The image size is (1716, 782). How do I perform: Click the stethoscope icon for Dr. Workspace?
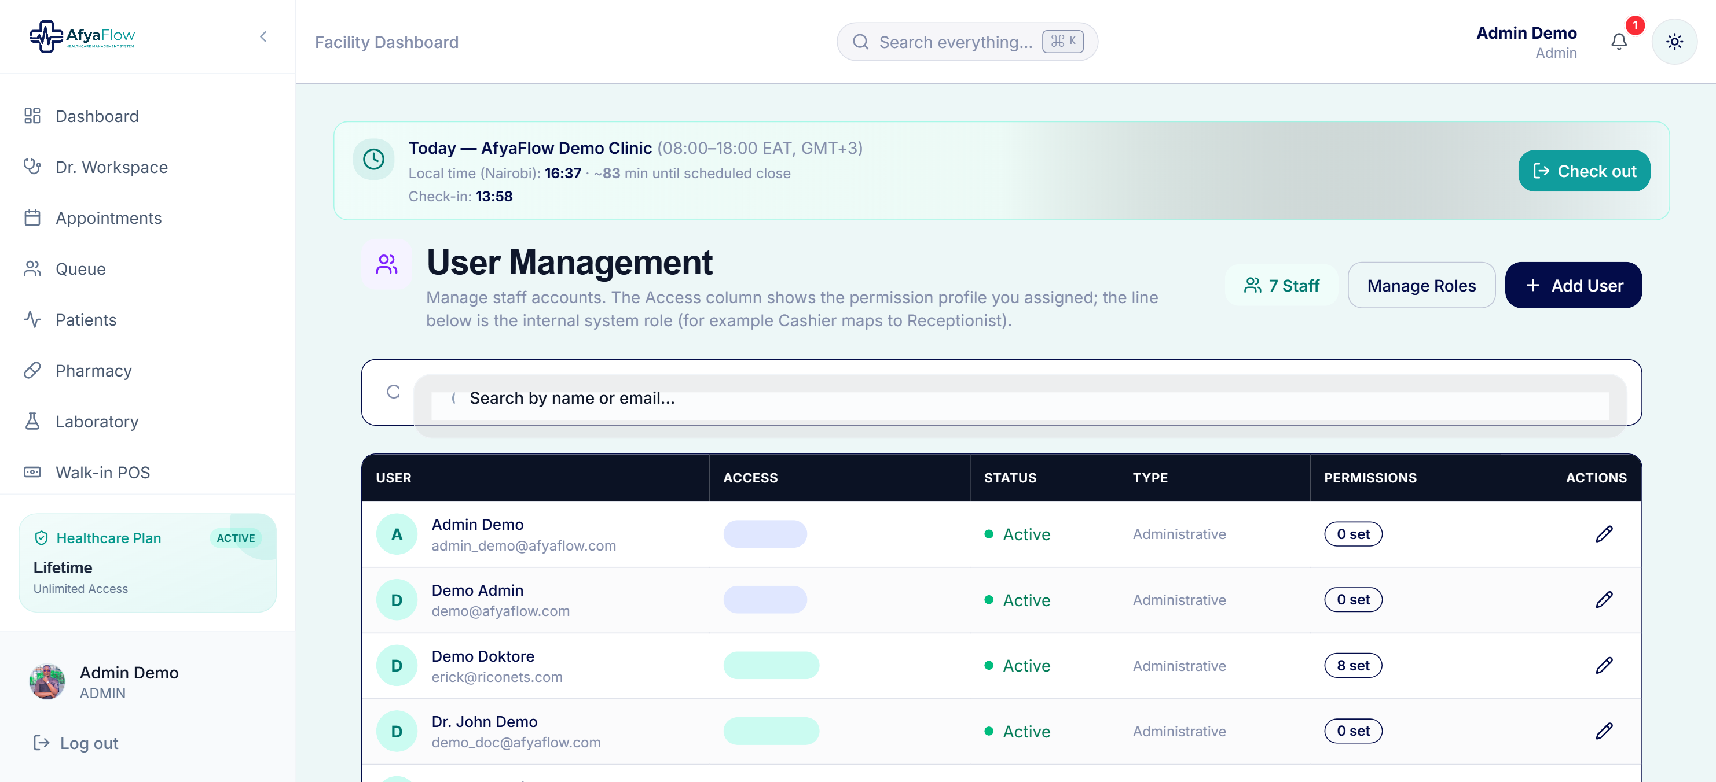[x=32, y=167]
